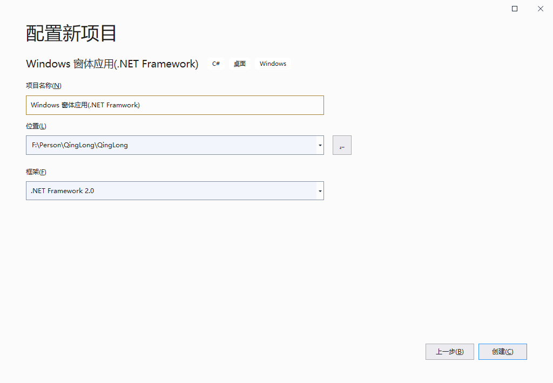
Task: Open the 位置 location dropdown arrow
Action: (x=319, y=145)
